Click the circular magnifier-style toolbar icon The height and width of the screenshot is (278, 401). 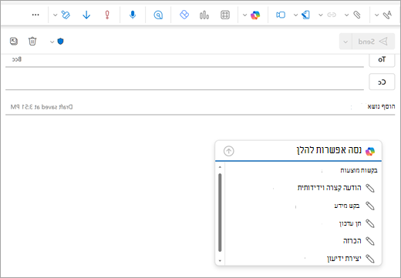pos(158,15)
